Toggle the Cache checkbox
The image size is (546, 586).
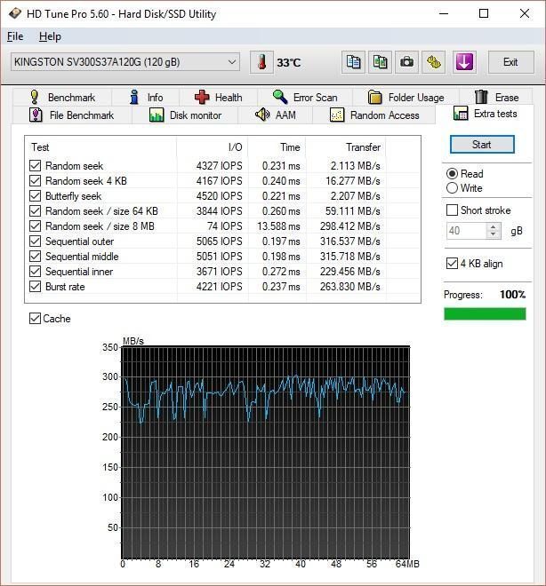click(36, 319)
